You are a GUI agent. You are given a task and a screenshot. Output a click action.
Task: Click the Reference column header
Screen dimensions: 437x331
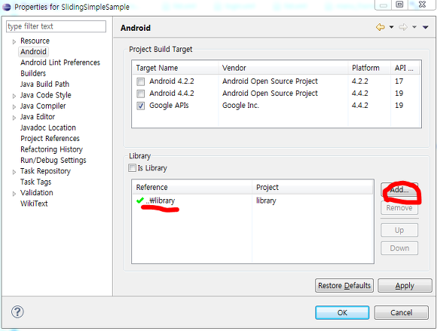(x=192, y=188)
